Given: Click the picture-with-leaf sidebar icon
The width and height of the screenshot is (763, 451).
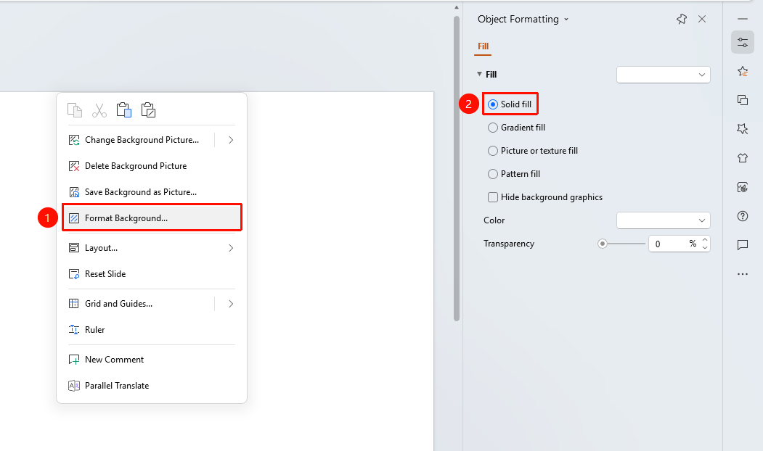Looking at the screenshot, I should click(x=743, y=187).
